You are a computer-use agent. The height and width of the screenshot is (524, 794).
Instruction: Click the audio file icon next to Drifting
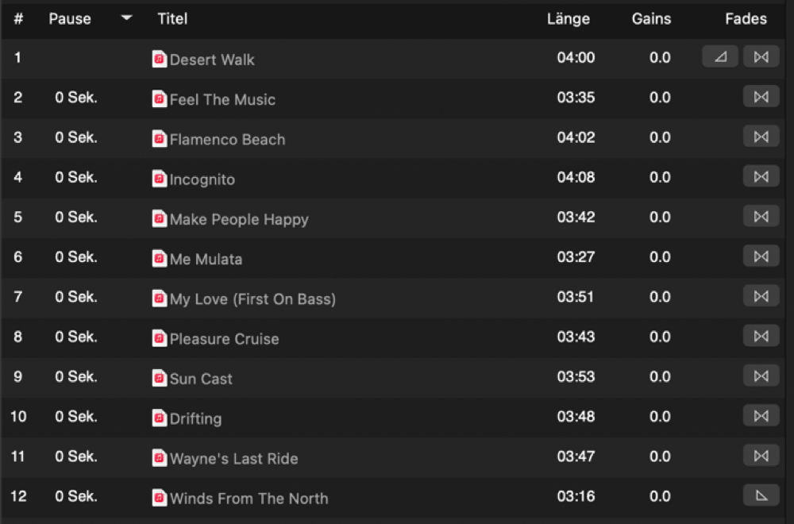(x=160, y=417)
